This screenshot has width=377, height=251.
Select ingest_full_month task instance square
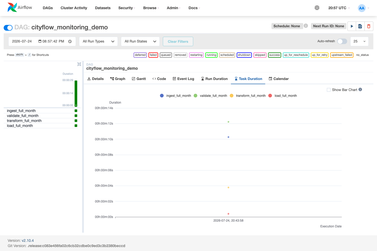coord(76,111)
